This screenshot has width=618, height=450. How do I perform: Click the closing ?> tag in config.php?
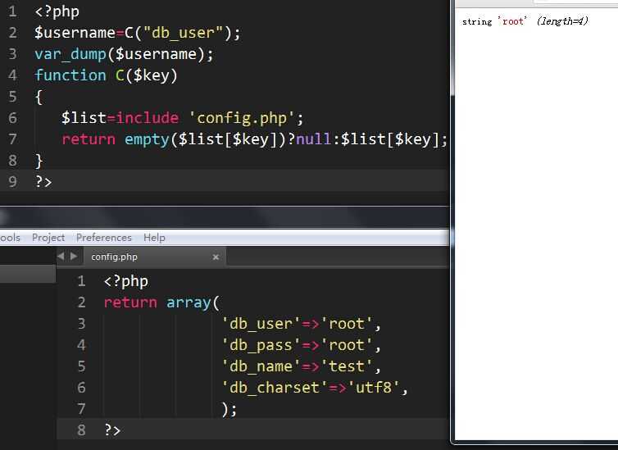112,430
